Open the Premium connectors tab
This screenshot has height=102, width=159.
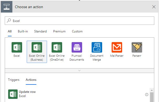[59, 31]
